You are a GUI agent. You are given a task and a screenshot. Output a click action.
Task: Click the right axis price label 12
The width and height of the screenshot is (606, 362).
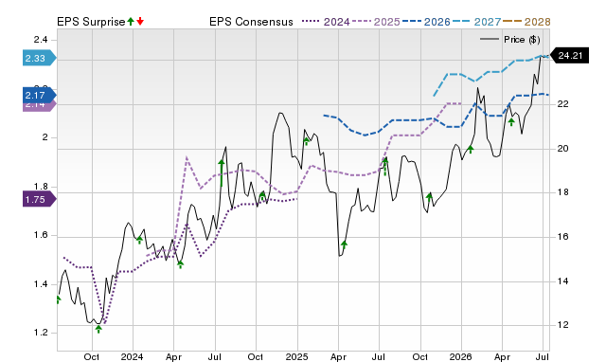[562, 325]
